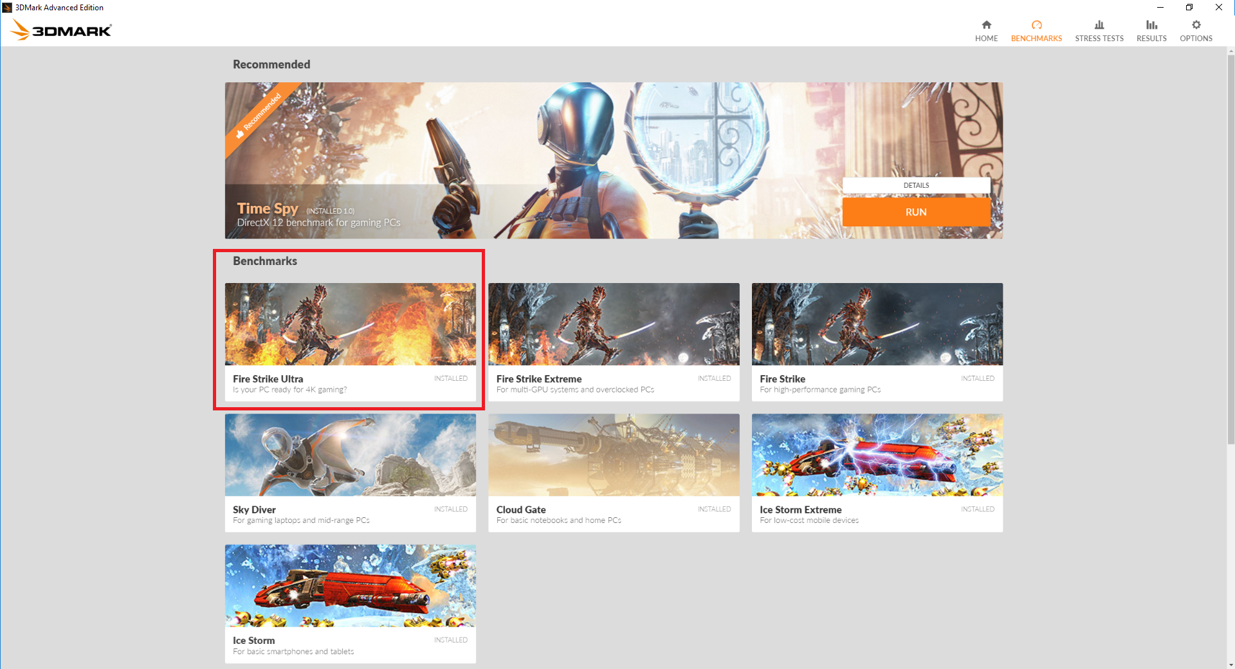Click the Fire Strike Extreme title
Image resolution: width=1235 pixels, height=669 pixels.
539,379
